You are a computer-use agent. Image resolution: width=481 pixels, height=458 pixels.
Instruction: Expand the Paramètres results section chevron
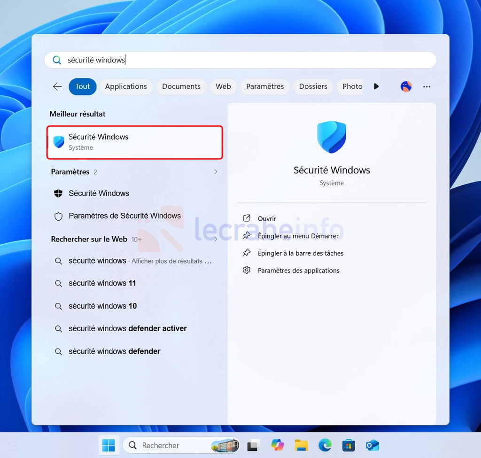tap(216, 172)
